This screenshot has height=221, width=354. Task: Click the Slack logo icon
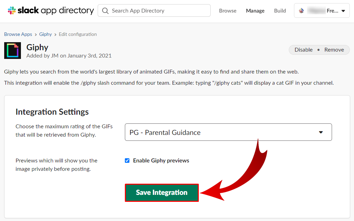[x=12, y=10]
